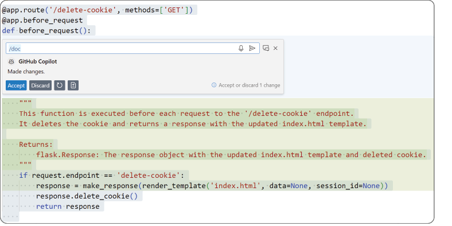
Task: Close the Copilot inline chat widget
Action: [x=275, y=48]
